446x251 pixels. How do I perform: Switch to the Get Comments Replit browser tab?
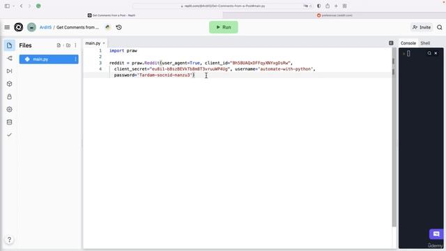click(x=111, y=15)
